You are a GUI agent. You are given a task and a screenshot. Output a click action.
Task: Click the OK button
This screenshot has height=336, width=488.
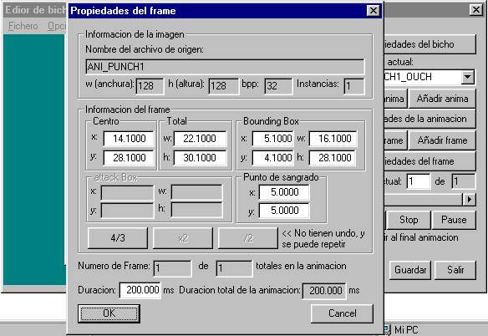(109, 313)
